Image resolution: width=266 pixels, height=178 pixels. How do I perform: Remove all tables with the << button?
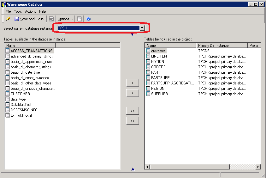coord(133,121)
